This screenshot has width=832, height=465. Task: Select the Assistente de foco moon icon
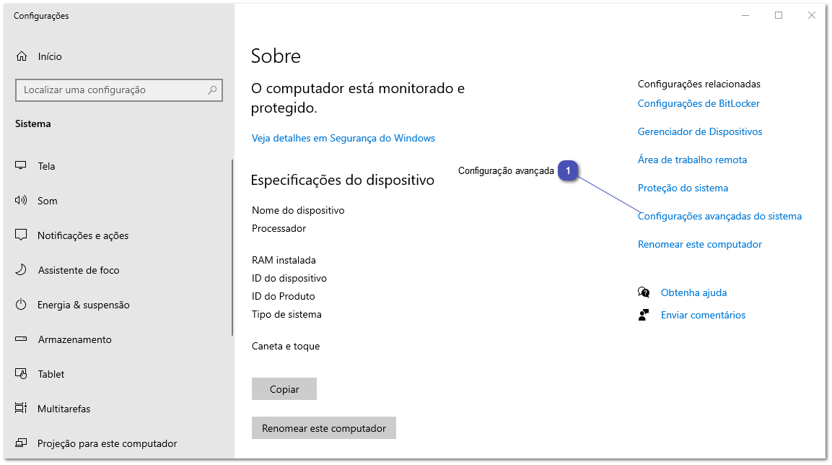(22, 269)
